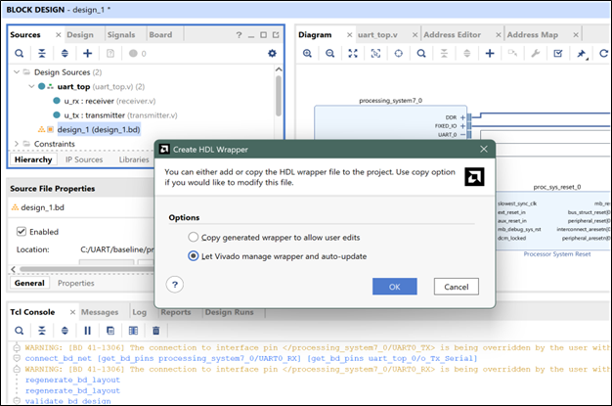
Task: Open the Design Runs tab
Action: pyautogui.click(x=230, y=312)
